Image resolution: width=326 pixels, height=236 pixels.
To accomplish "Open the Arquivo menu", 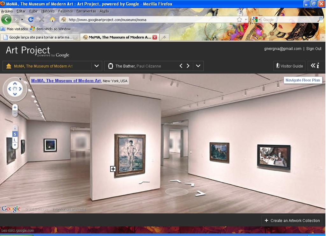I will tap(7, 11).
